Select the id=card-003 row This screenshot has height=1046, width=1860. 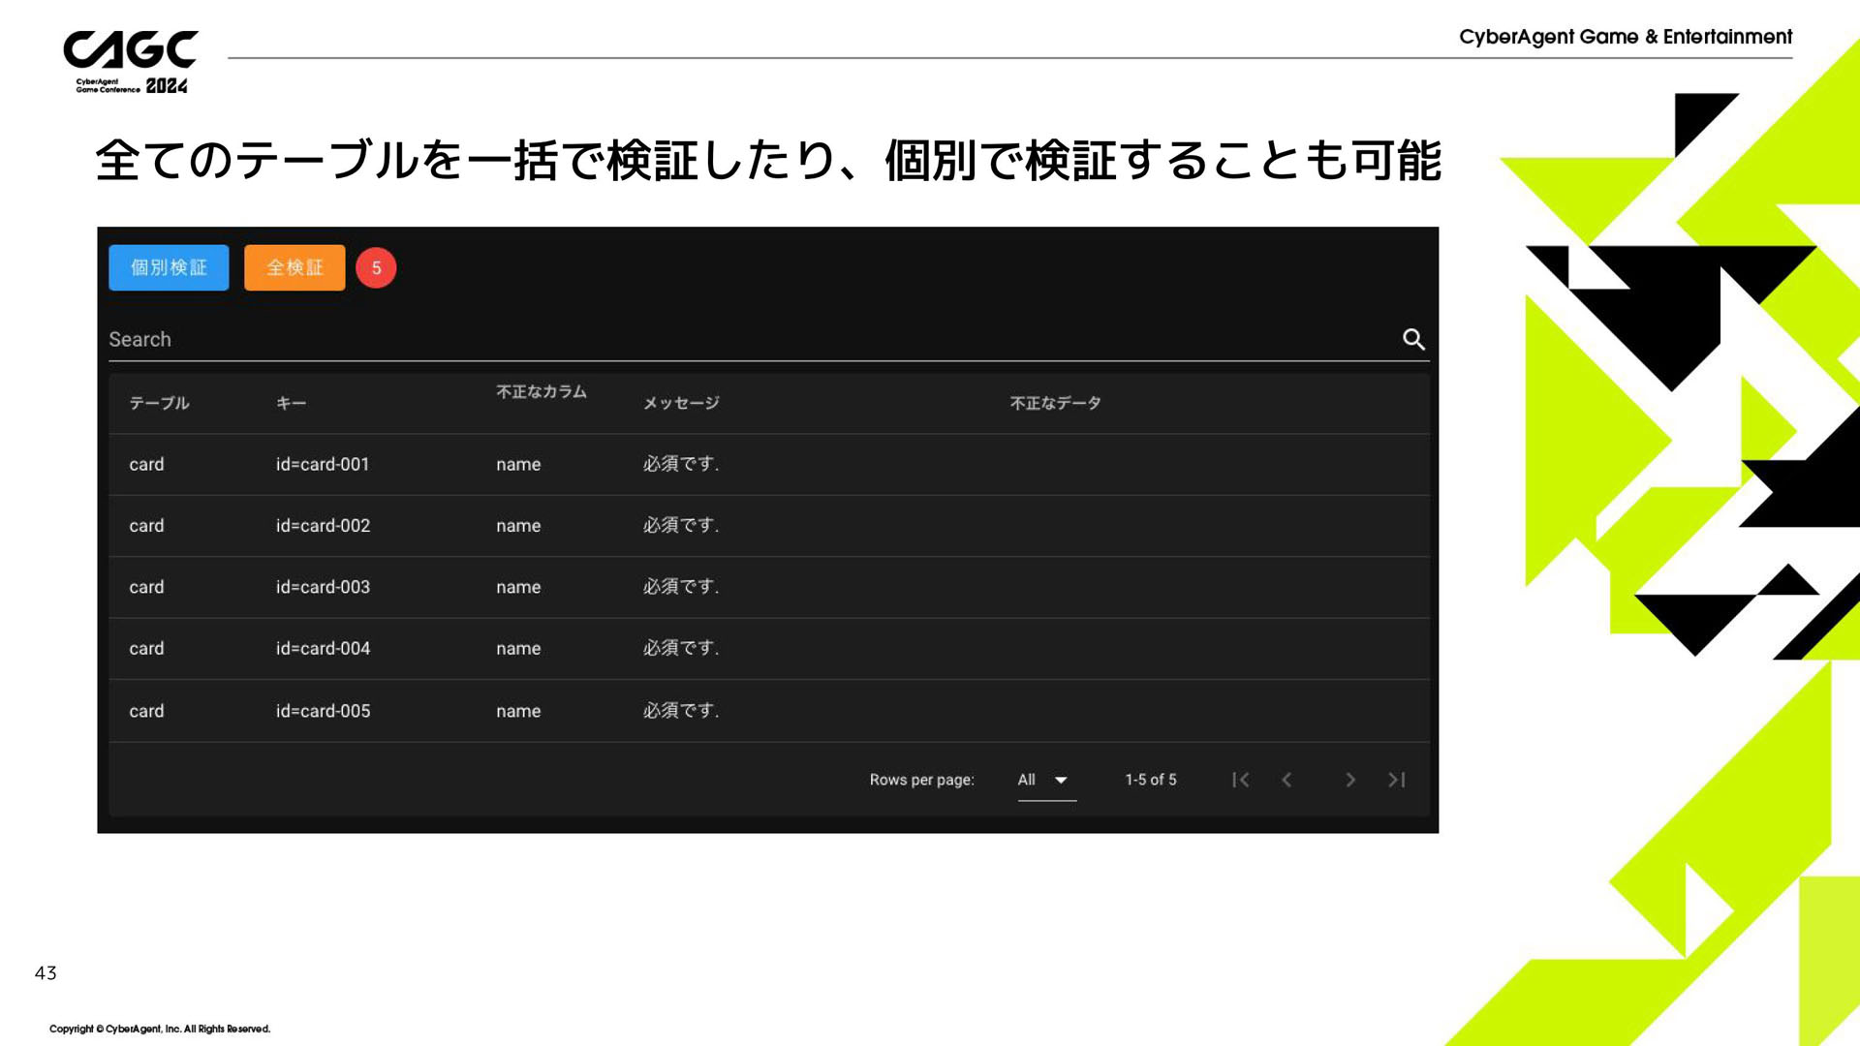click(323, 587)
